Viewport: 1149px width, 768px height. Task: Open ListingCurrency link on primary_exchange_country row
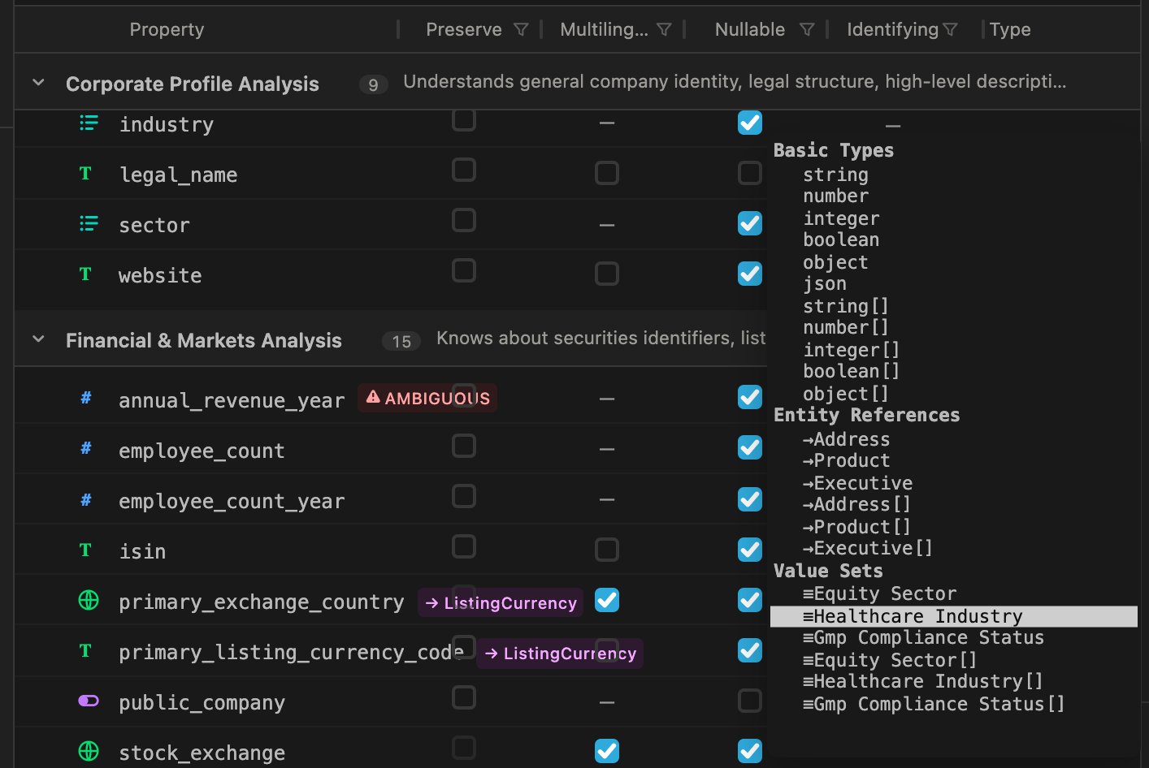501,602
